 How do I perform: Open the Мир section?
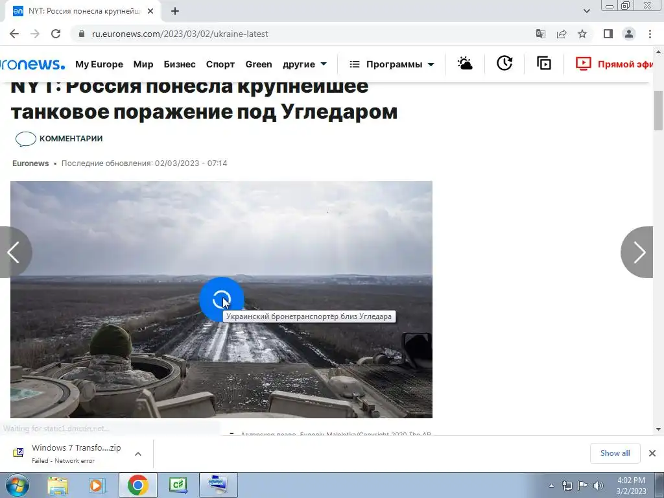pos(143,64)
